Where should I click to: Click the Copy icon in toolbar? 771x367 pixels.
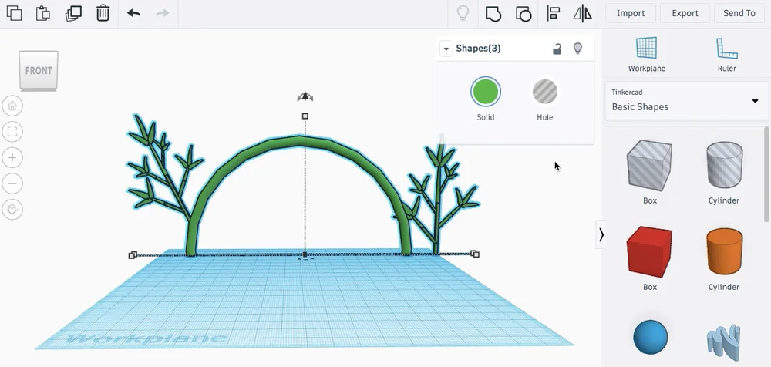(x=14, y=13)
